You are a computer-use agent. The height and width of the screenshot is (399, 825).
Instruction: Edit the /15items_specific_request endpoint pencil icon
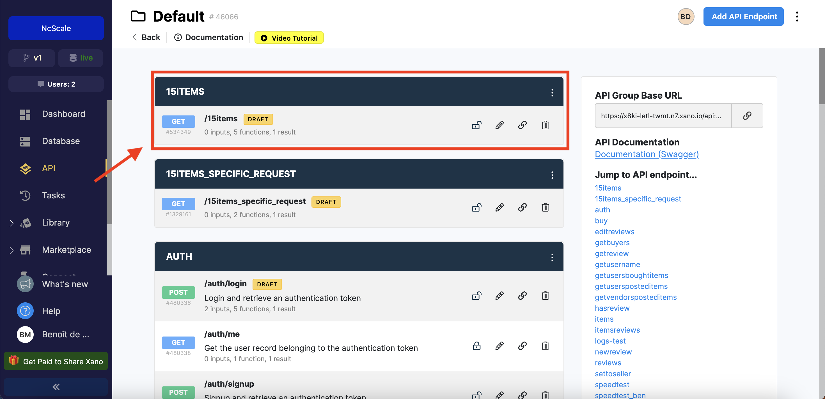click(x=499, y=208)
